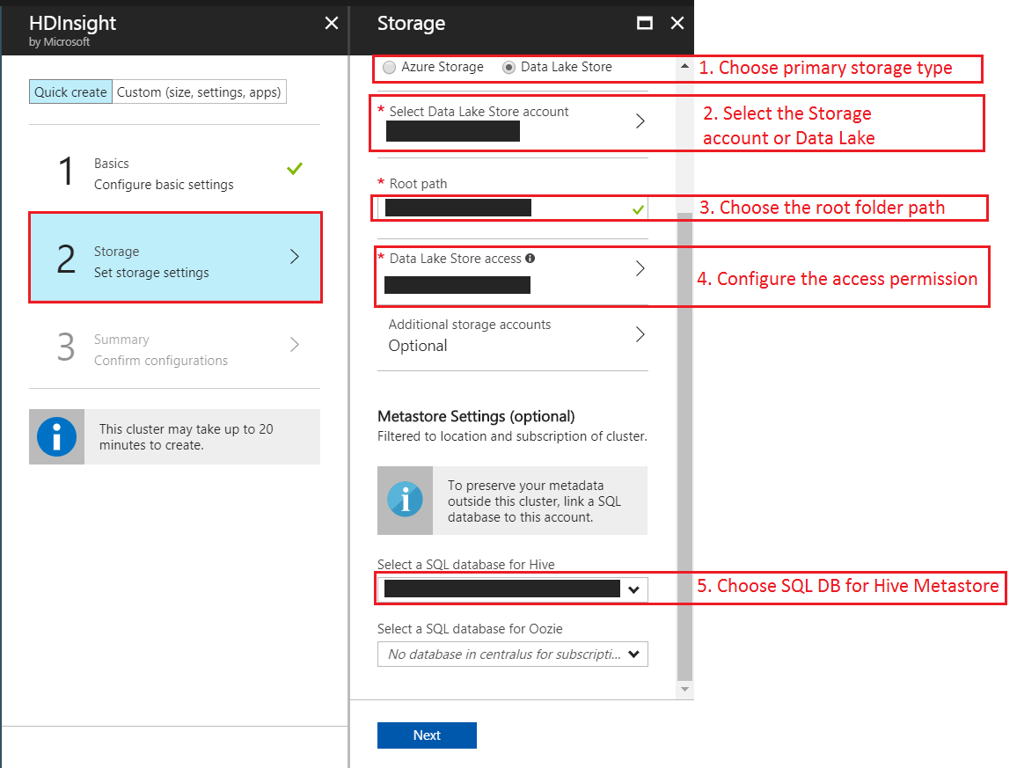Expand Data Lake Store access chevron
1017x768 pixels.
coord(640,268)
